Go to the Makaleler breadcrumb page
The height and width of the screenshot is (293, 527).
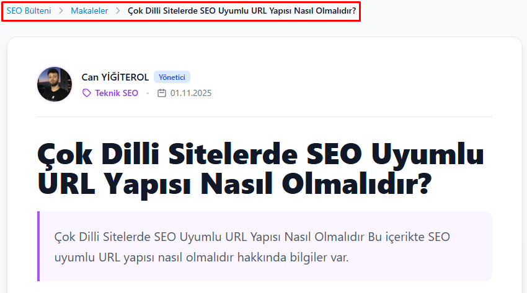tap(89, 11)
